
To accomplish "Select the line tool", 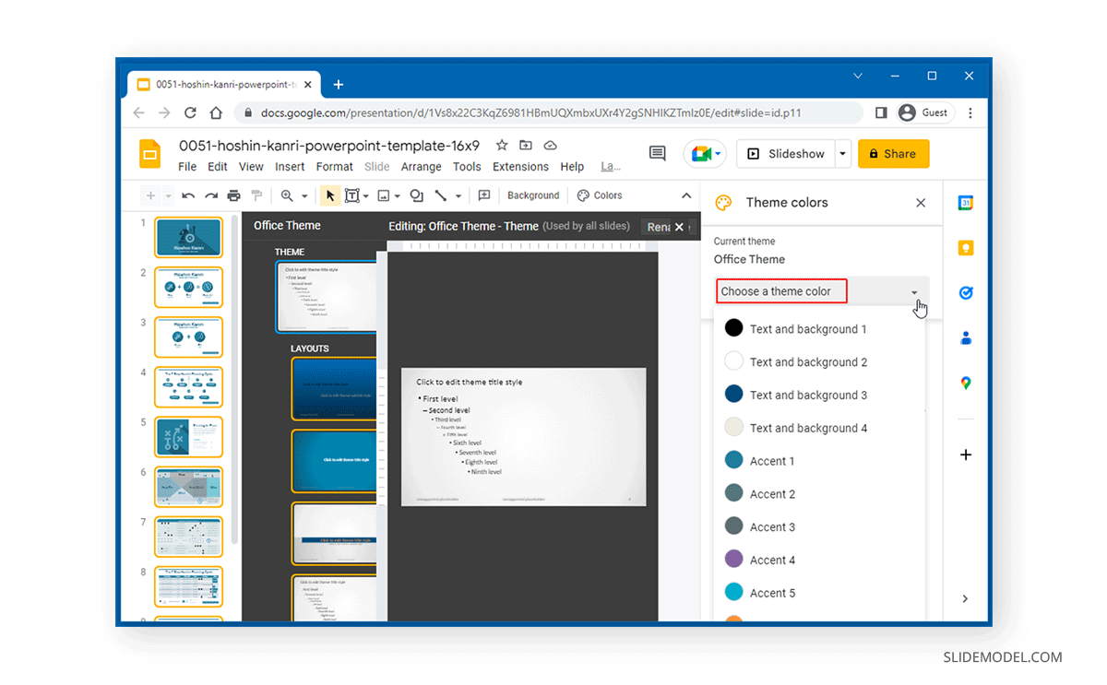I will (x=440, y=195).
